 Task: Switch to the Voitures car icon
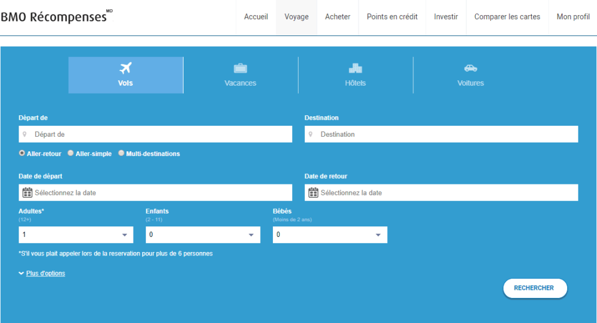click(470, 68)
